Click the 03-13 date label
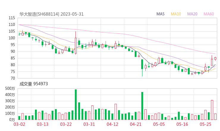Image resolution: width=220 pixels, height=131 pixels. point(43,124)
